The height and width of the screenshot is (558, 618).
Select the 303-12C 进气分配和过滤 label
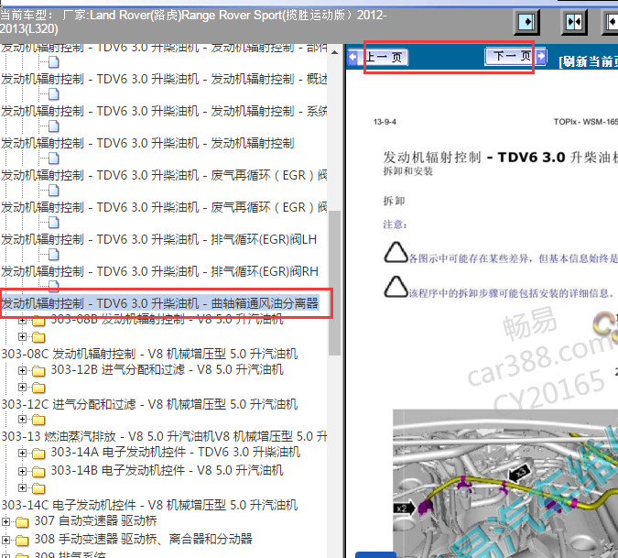149,404
